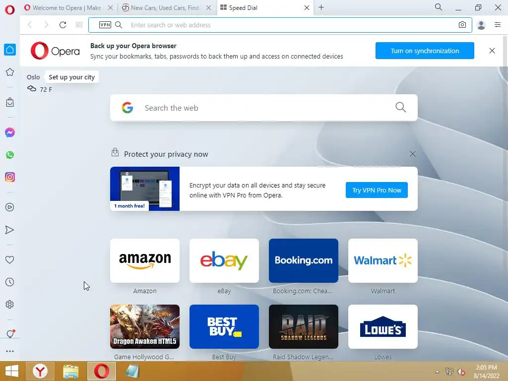Image resolution: width=508 pixels, height=381 pixels.
Task: Click the Snapshot camera icon
Action: click(x=462, y=25)
